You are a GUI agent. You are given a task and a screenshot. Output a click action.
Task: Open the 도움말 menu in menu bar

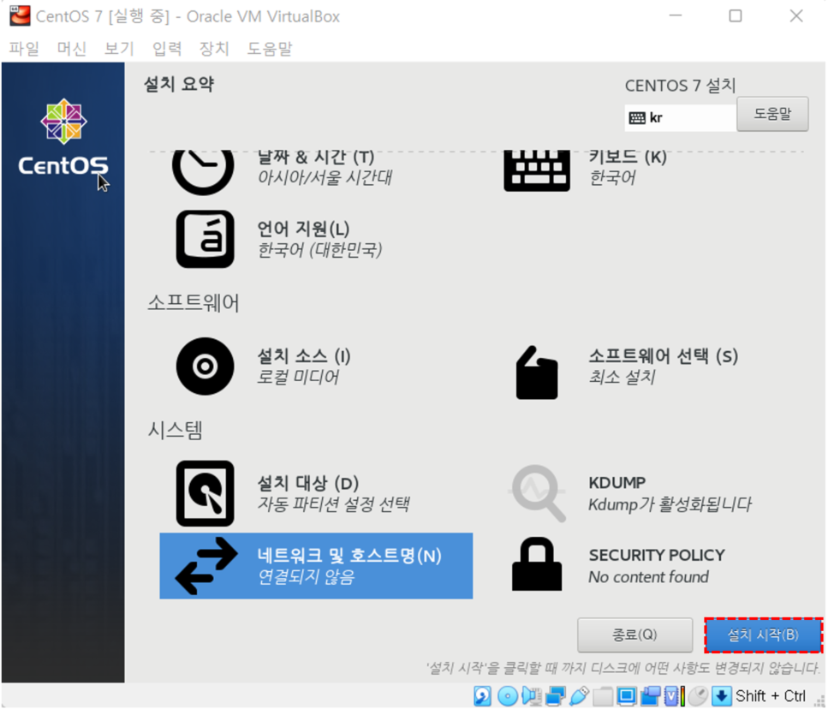(x=270, y=49)
